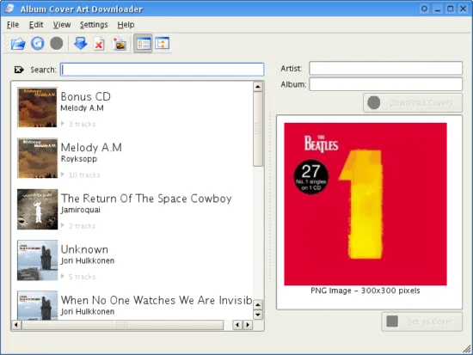This screenshot has width=473, height=355.
Task: Click the Download Covers button
Action: point(413,103)
